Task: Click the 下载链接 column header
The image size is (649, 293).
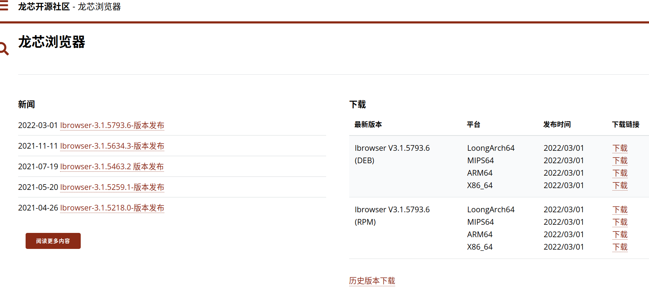Action: (x=626, y=124)
